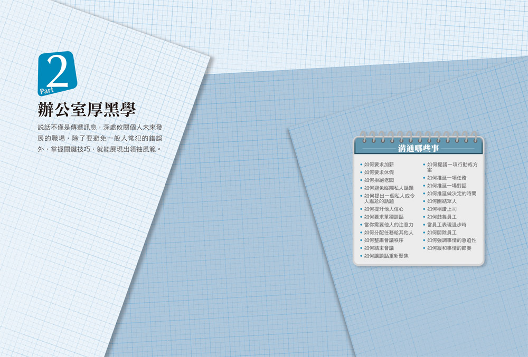Click the 如何整肅會議秩序 entry
This screenshot has height=357, width=528.
click(x=384, y=240)
